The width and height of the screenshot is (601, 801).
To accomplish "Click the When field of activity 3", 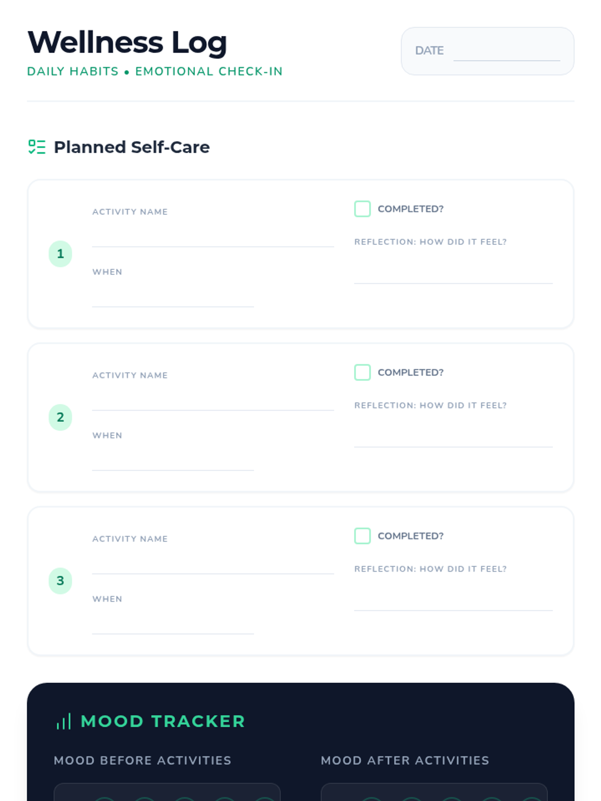I will [173, 622].
